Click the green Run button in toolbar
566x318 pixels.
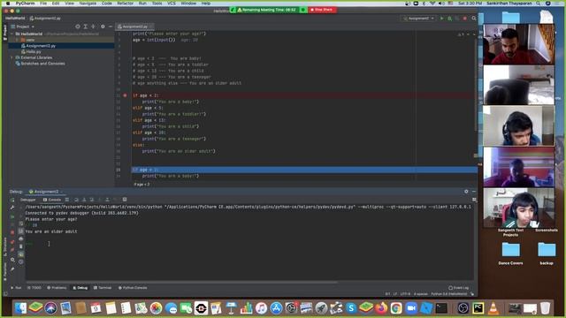[x=442, y=19]
